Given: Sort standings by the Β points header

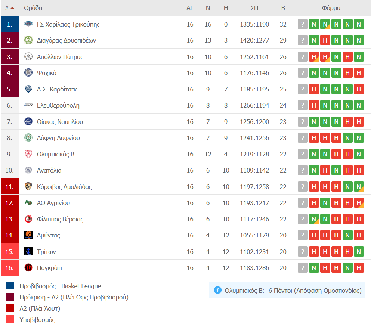Looking at the screenshot, I should (x=283, y=8).
